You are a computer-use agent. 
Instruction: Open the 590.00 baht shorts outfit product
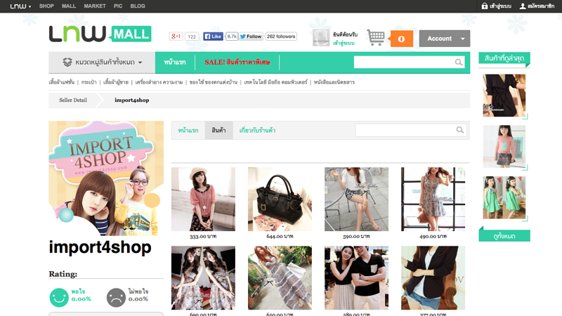(x=356, y=199)
